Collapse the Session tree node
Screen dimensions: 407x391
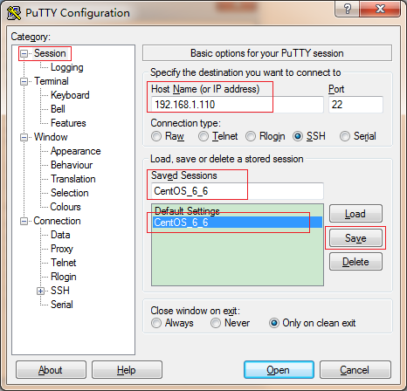tap(24, 53)
